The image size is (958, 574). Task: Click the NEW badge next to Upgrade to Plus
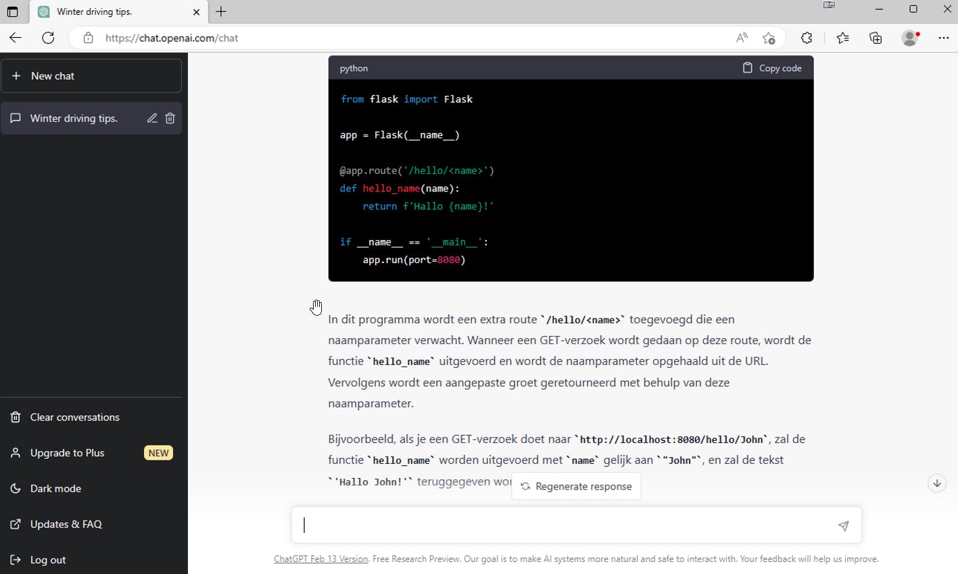point(158,453)
